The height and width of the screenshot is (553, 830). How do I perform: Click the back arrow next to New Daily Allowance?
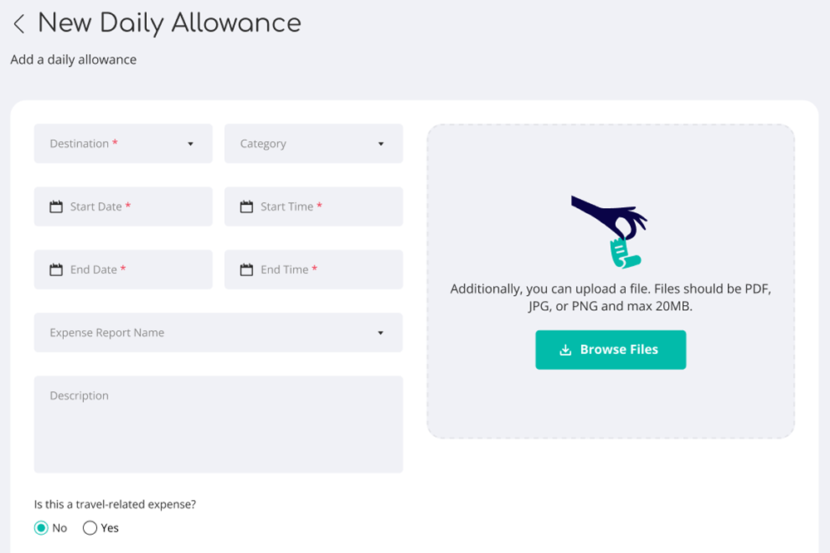pyautogui.click(x=18, y=23)
